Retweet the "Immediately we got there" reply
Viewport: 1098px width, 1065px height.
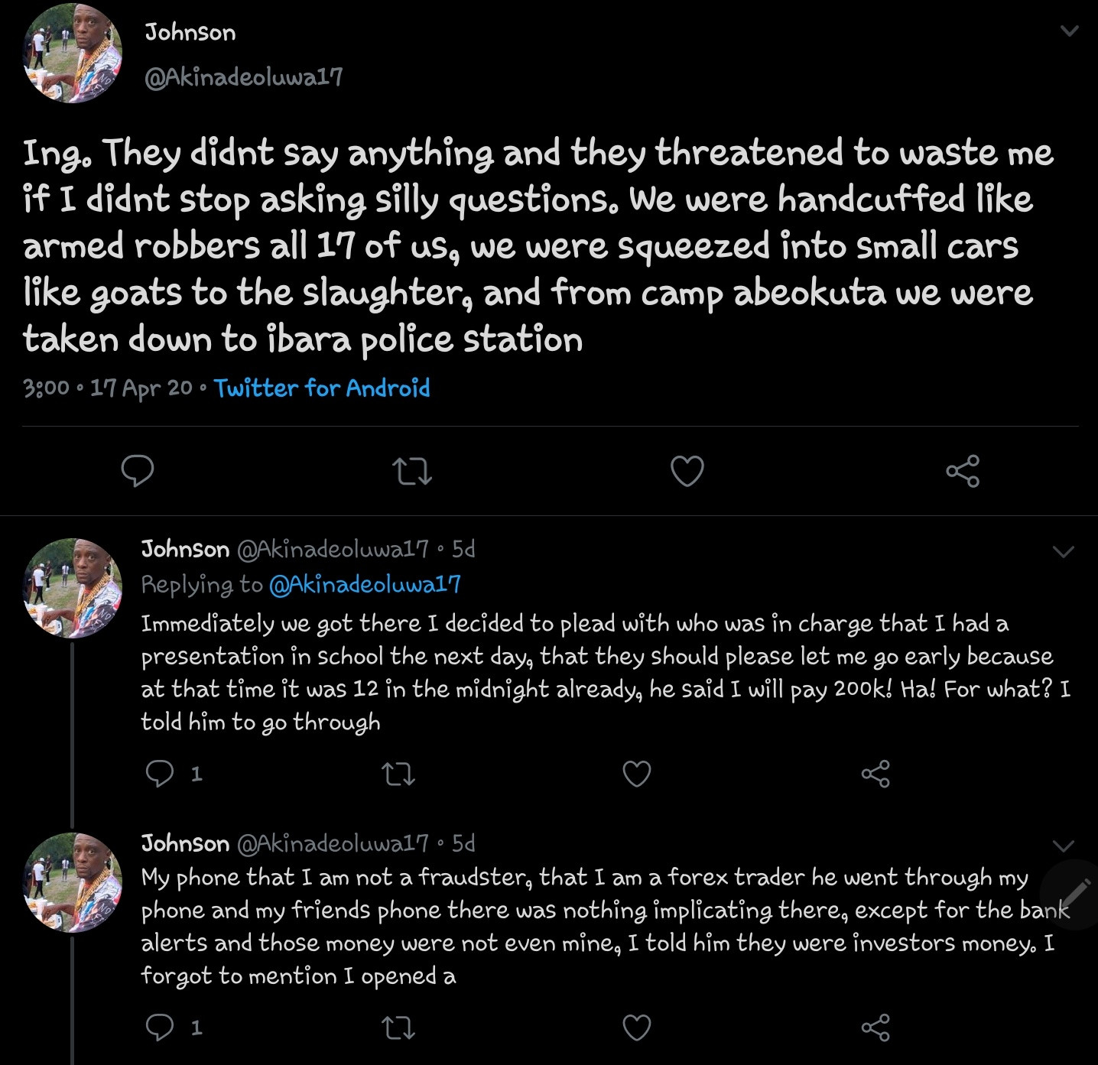click(x=398, y=774)
